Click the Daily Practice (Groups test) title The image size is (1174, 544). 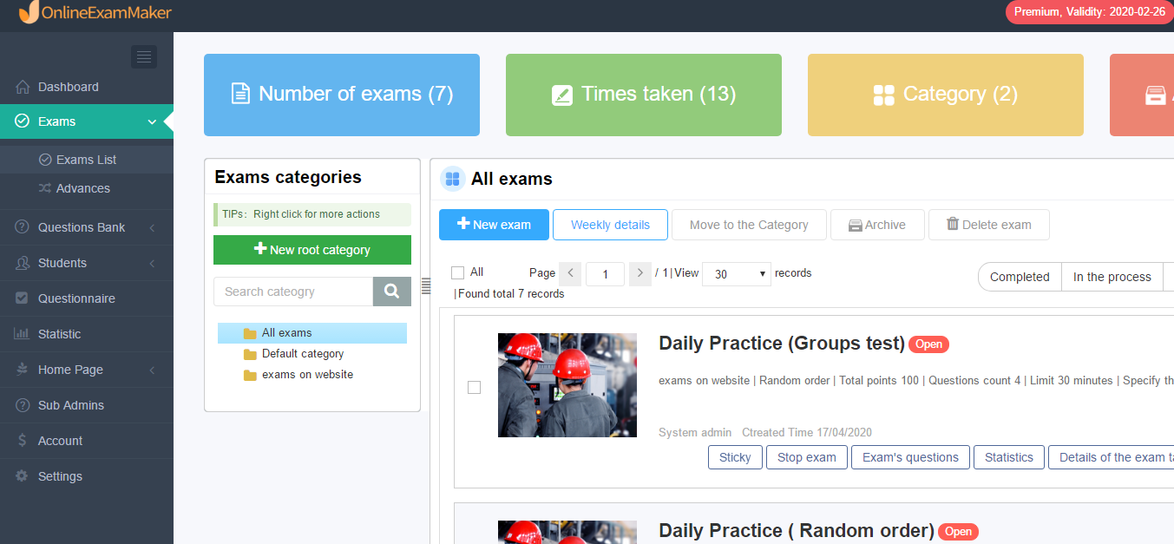coord(782,344)
